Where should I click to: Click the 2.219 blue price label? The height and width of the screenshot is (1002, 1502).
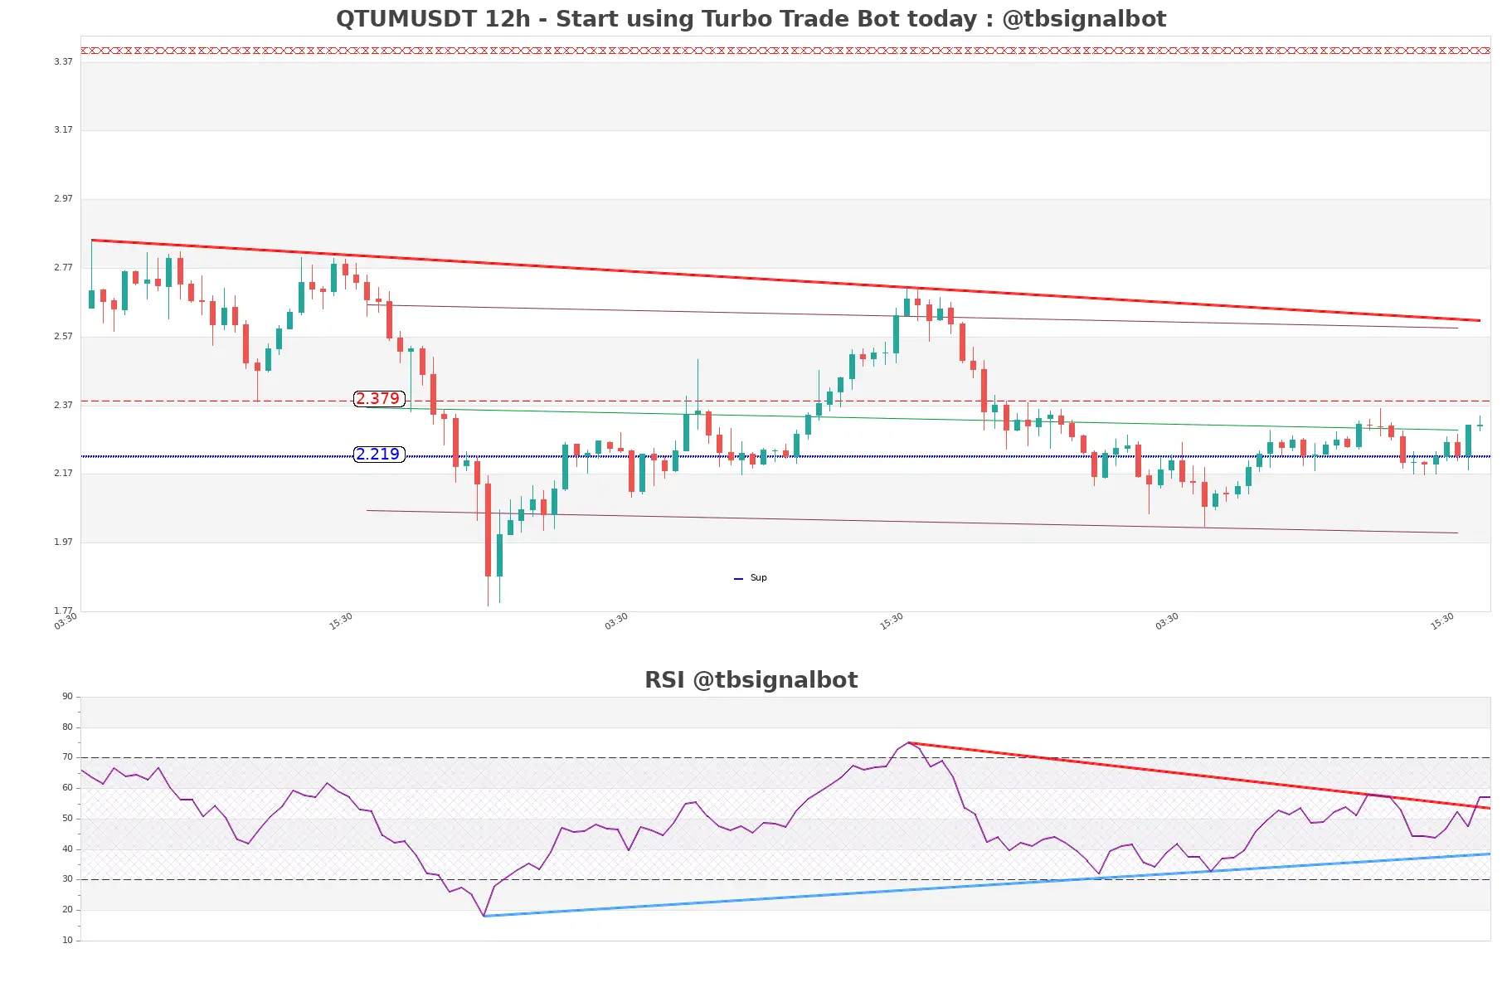coord(379,455)
